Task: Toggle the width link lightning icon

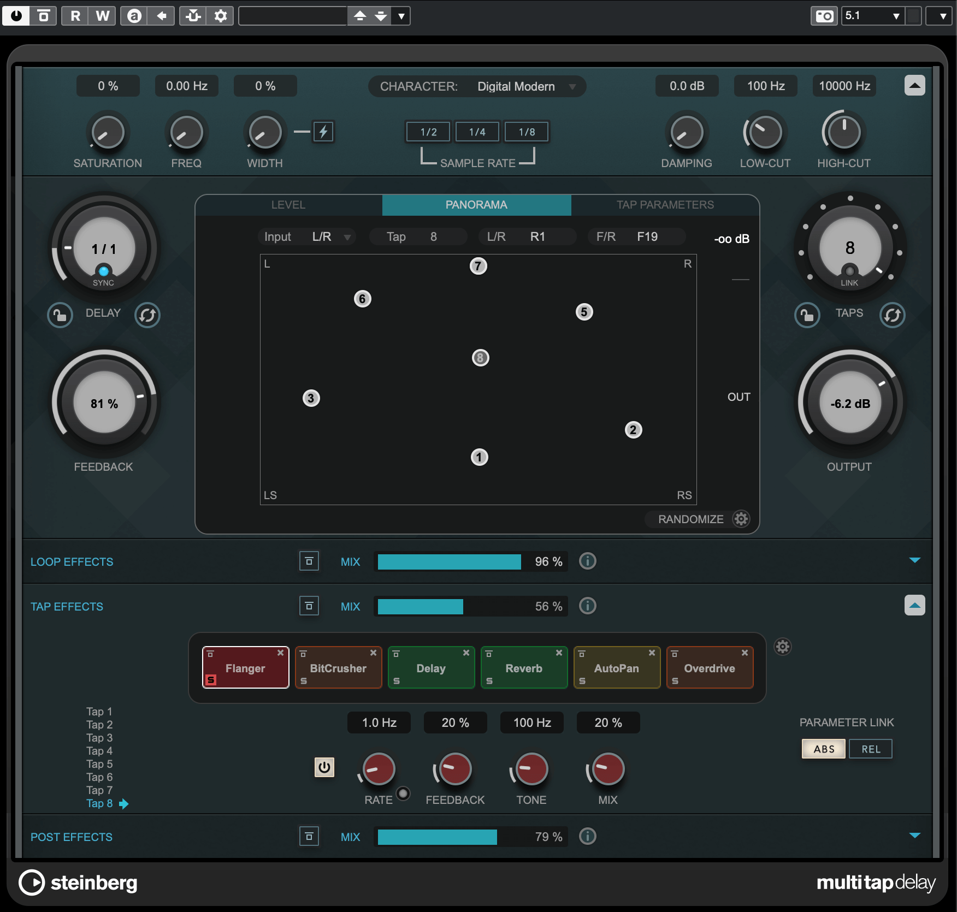Action: tap(323, 132)
